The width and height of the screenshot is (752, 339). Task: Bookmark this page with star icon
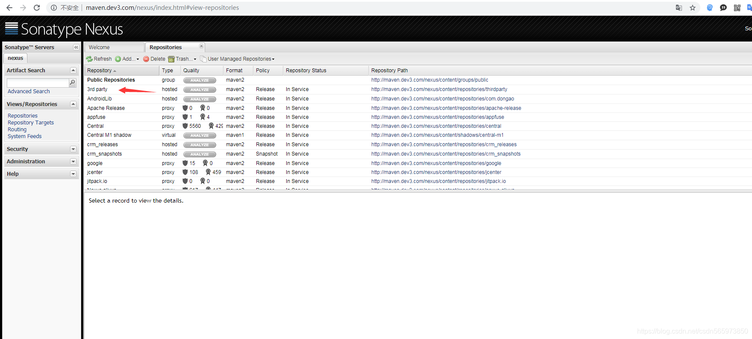[x=693, y=8]
